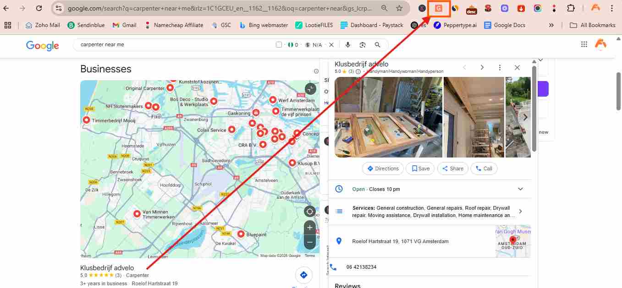This screenshot has width=622, height=288.
Task: Center the map on my location
Action: pos(310,212)
